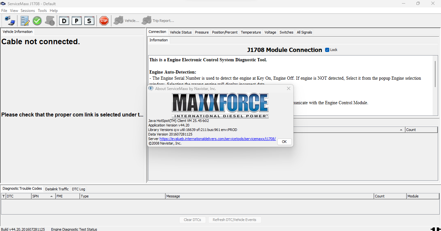The image size is (441, 231).
Task: Sort by DTC table Count column header
Action: point(390,196)
